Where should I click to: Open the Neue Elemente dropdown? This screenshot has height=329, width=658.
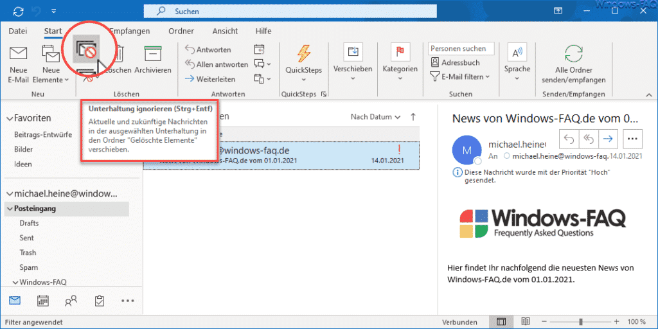click(51, 64)
